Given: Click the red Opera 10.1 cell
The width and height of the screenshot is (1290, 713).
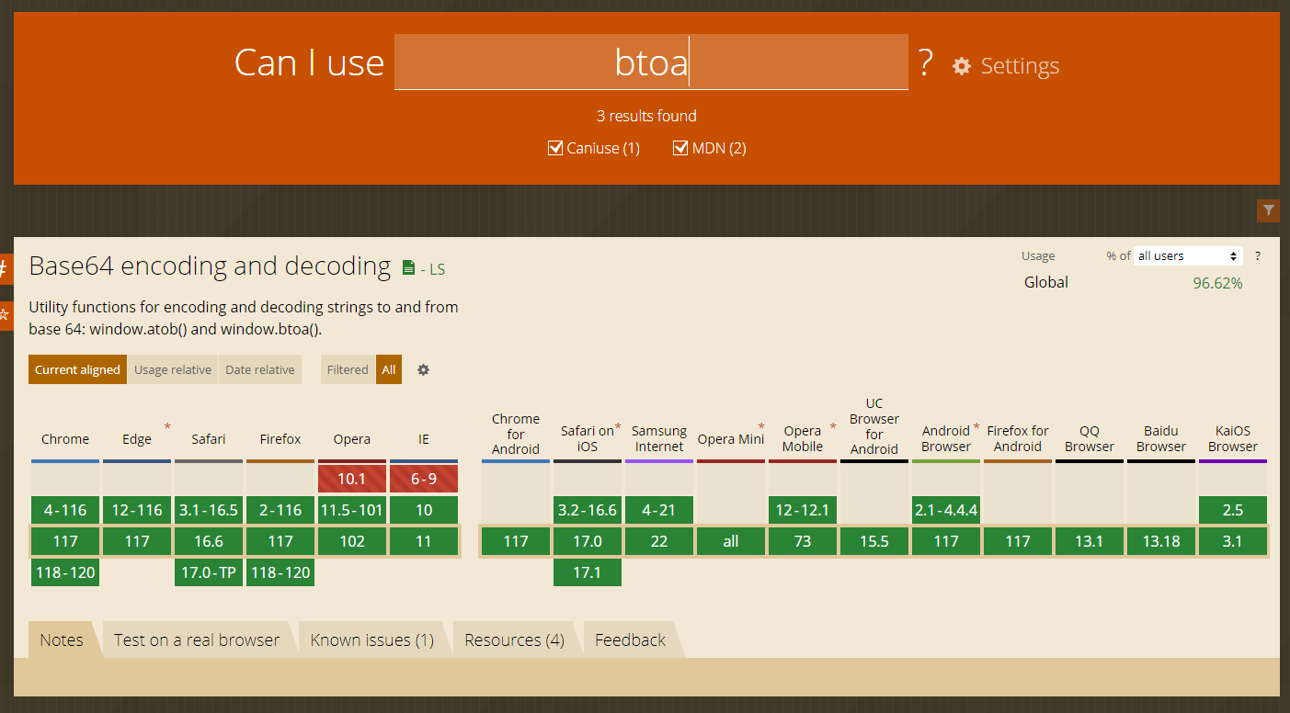Looking at the screenshot, I should pyautogui.click(x=352, y=479).
